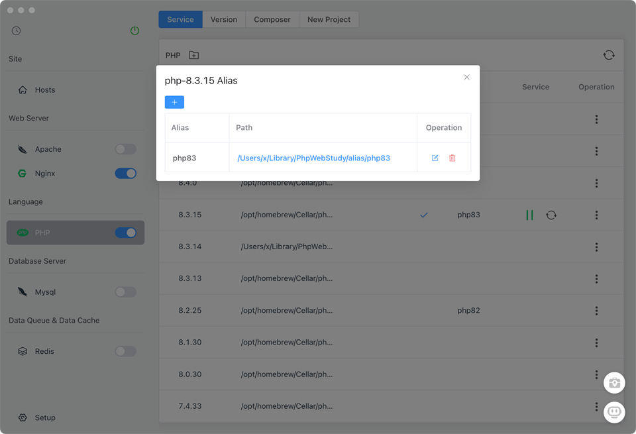Open the Composer tab
The image size is (636, 434).
pyautogui.click(x=272, y=19)
